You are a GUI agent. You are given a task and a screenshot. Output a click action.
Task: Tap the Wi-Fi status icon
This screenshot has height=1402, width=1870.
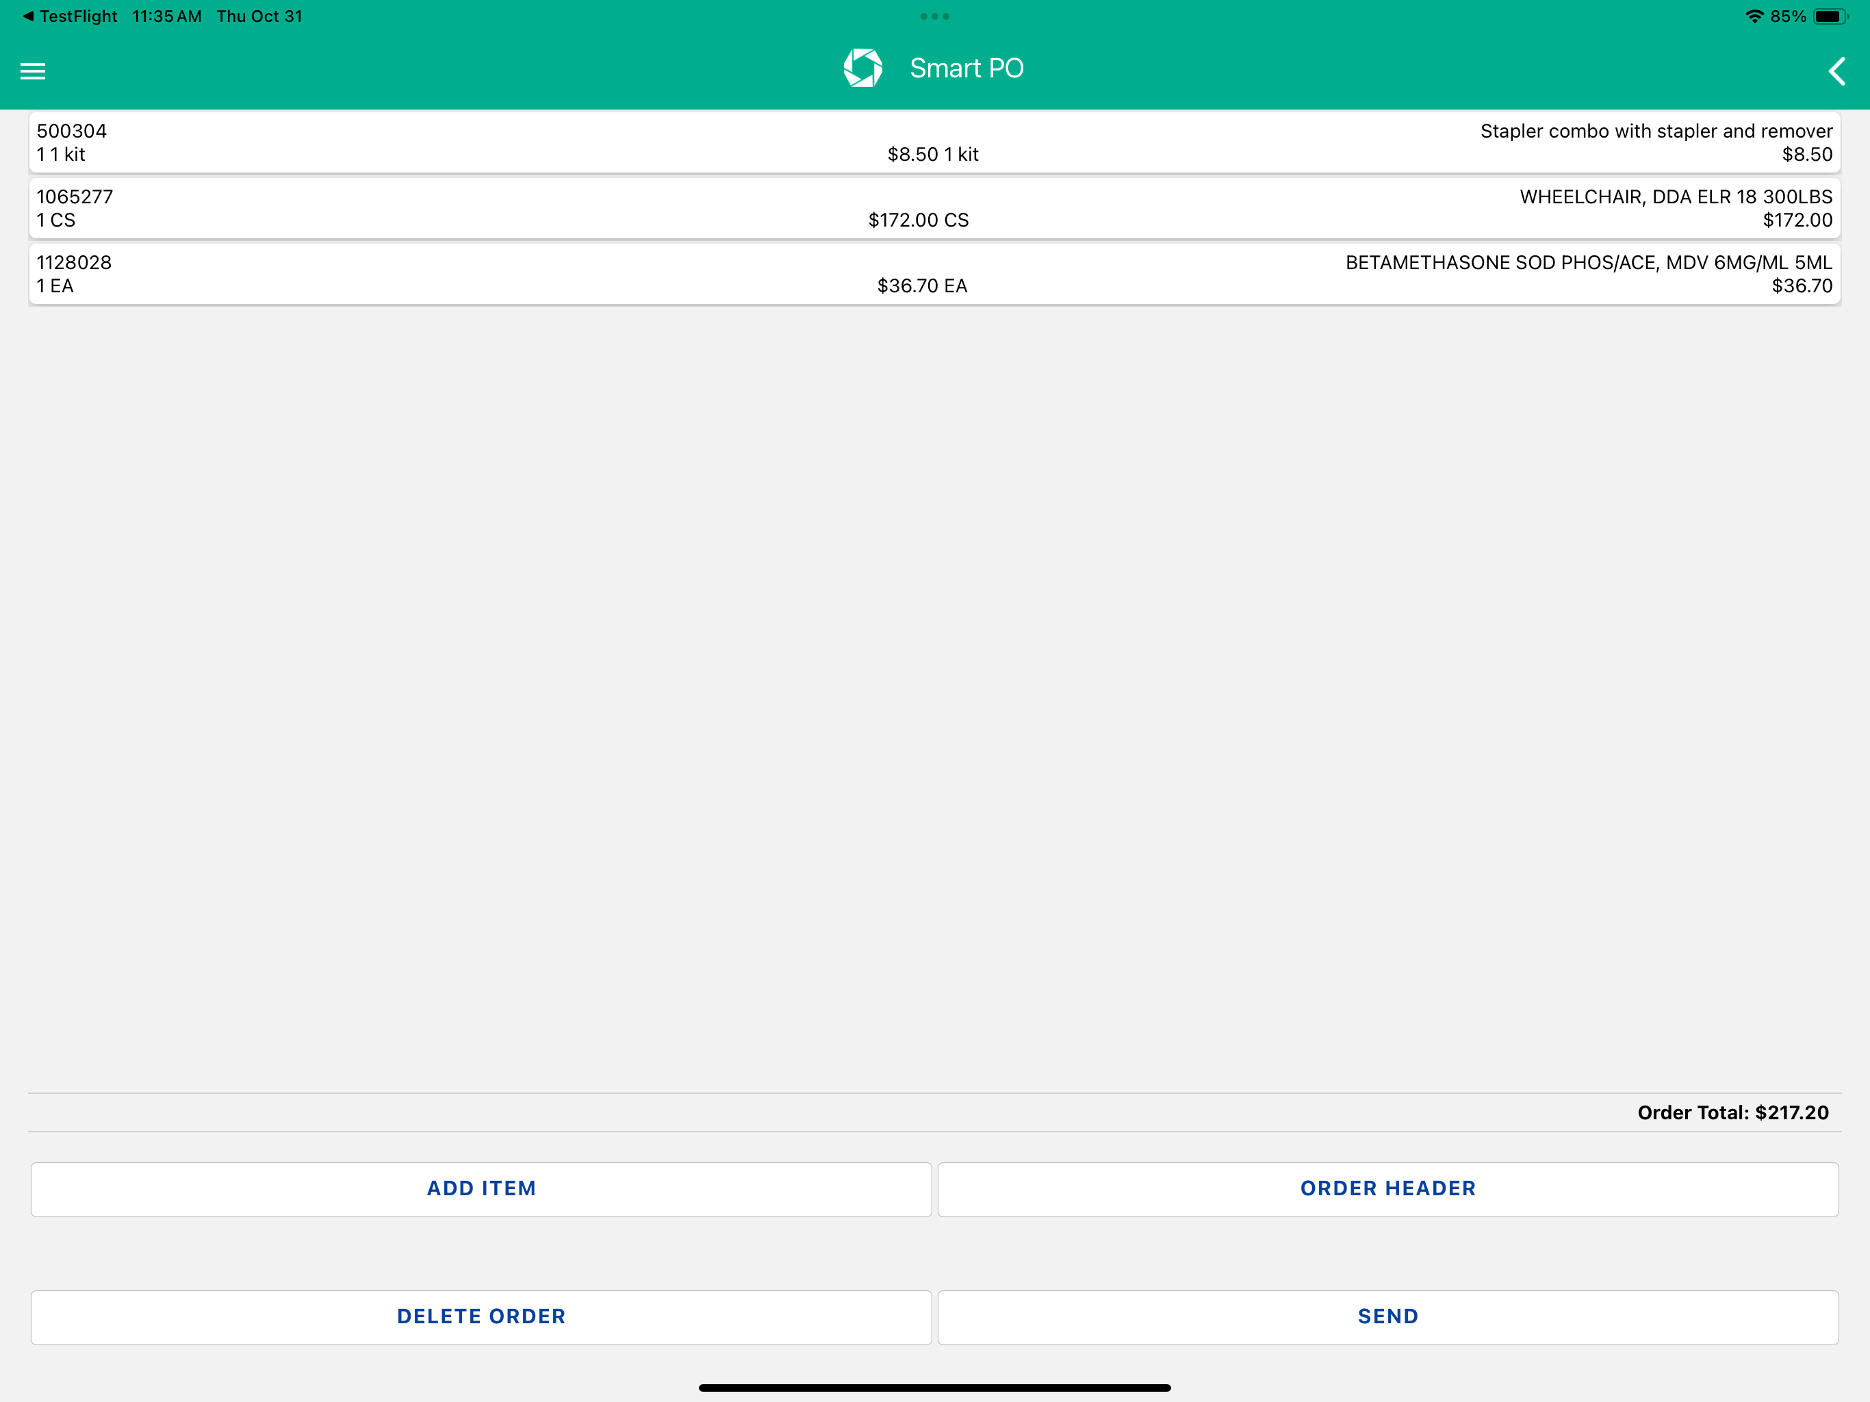tap(1754, 16)
